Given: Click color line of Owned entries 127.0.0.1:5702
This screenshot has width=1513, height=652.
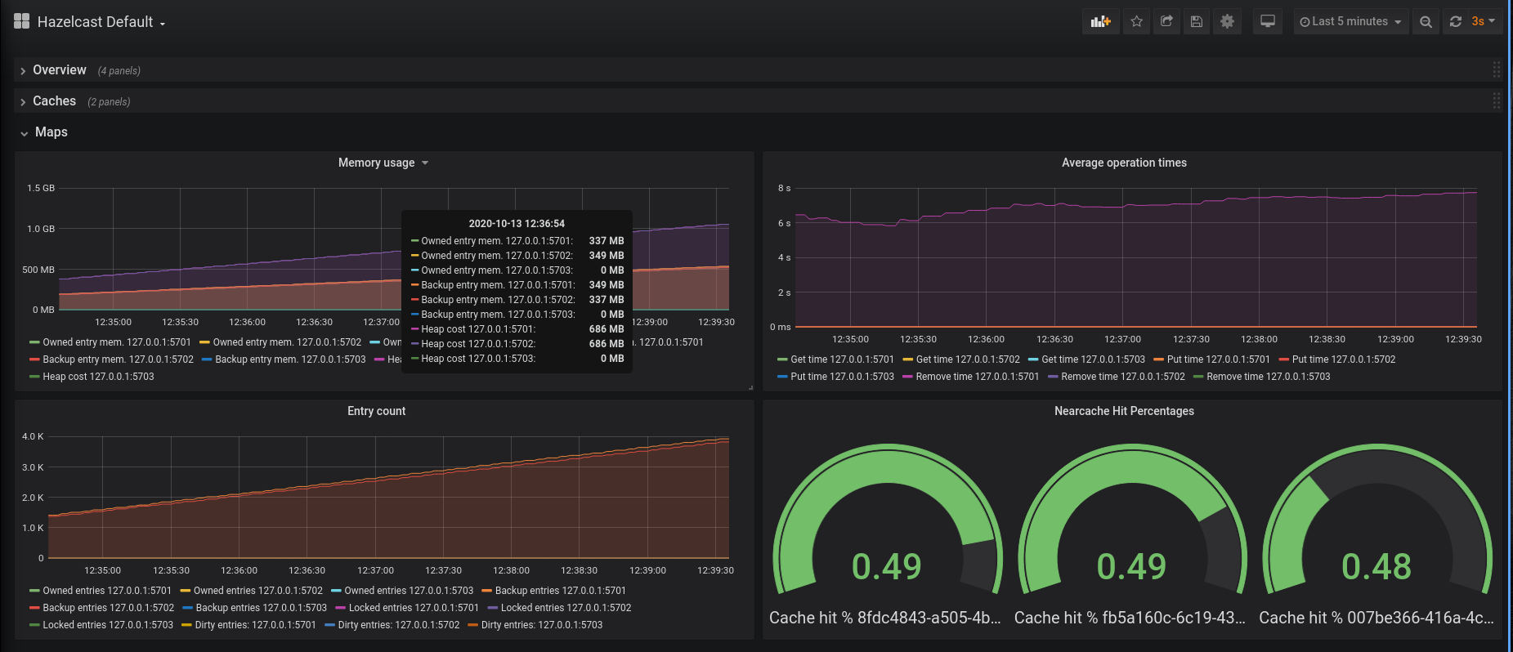Looking at the screenshot, I should [x=186, y=591].
